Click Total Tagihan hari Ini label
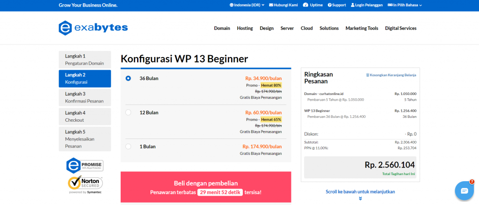The image size is (479, 205). (399, 174)
